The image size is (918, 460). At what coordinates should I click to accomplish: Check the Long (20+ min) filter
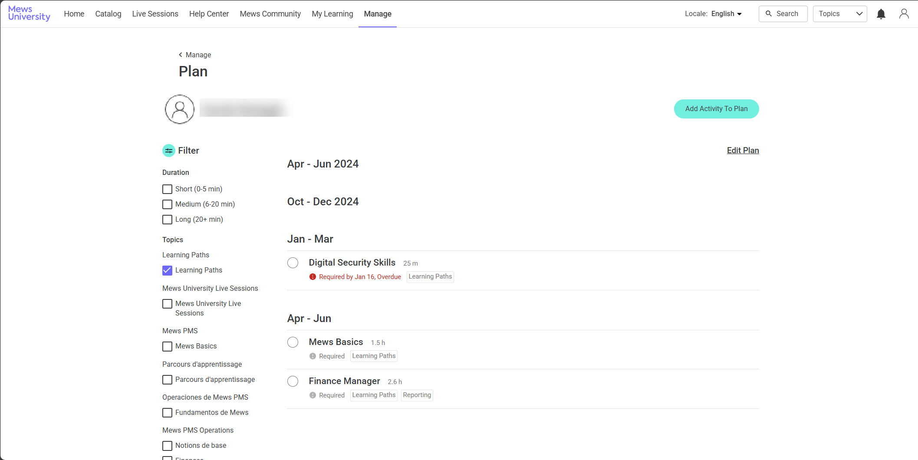[x=167, y=220]
